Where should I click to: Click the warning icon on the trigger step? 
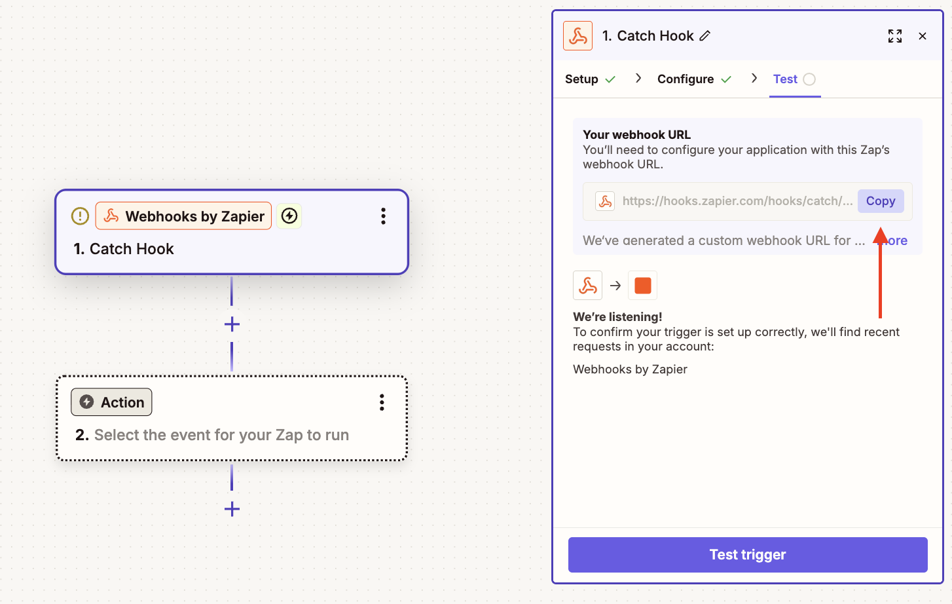(x=80, y=216)
